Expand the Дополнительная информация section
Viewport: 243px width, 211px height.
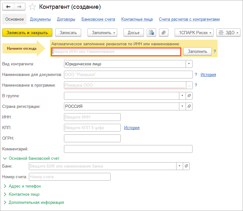pos(36,203)
